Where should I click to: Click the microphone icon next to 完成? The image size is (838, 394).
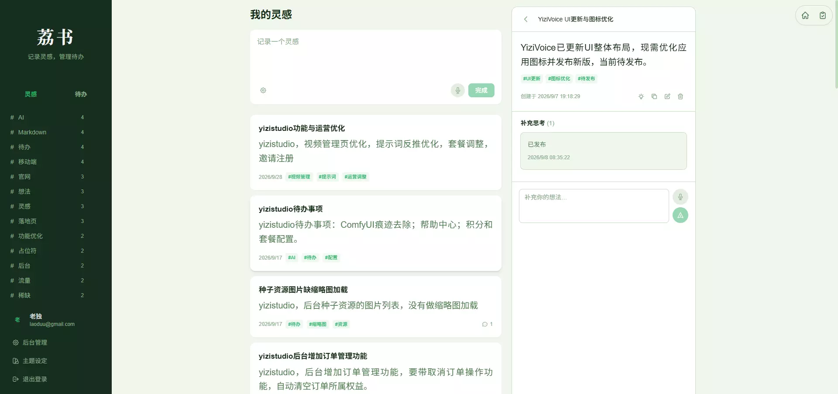click(x=458, y=90)
